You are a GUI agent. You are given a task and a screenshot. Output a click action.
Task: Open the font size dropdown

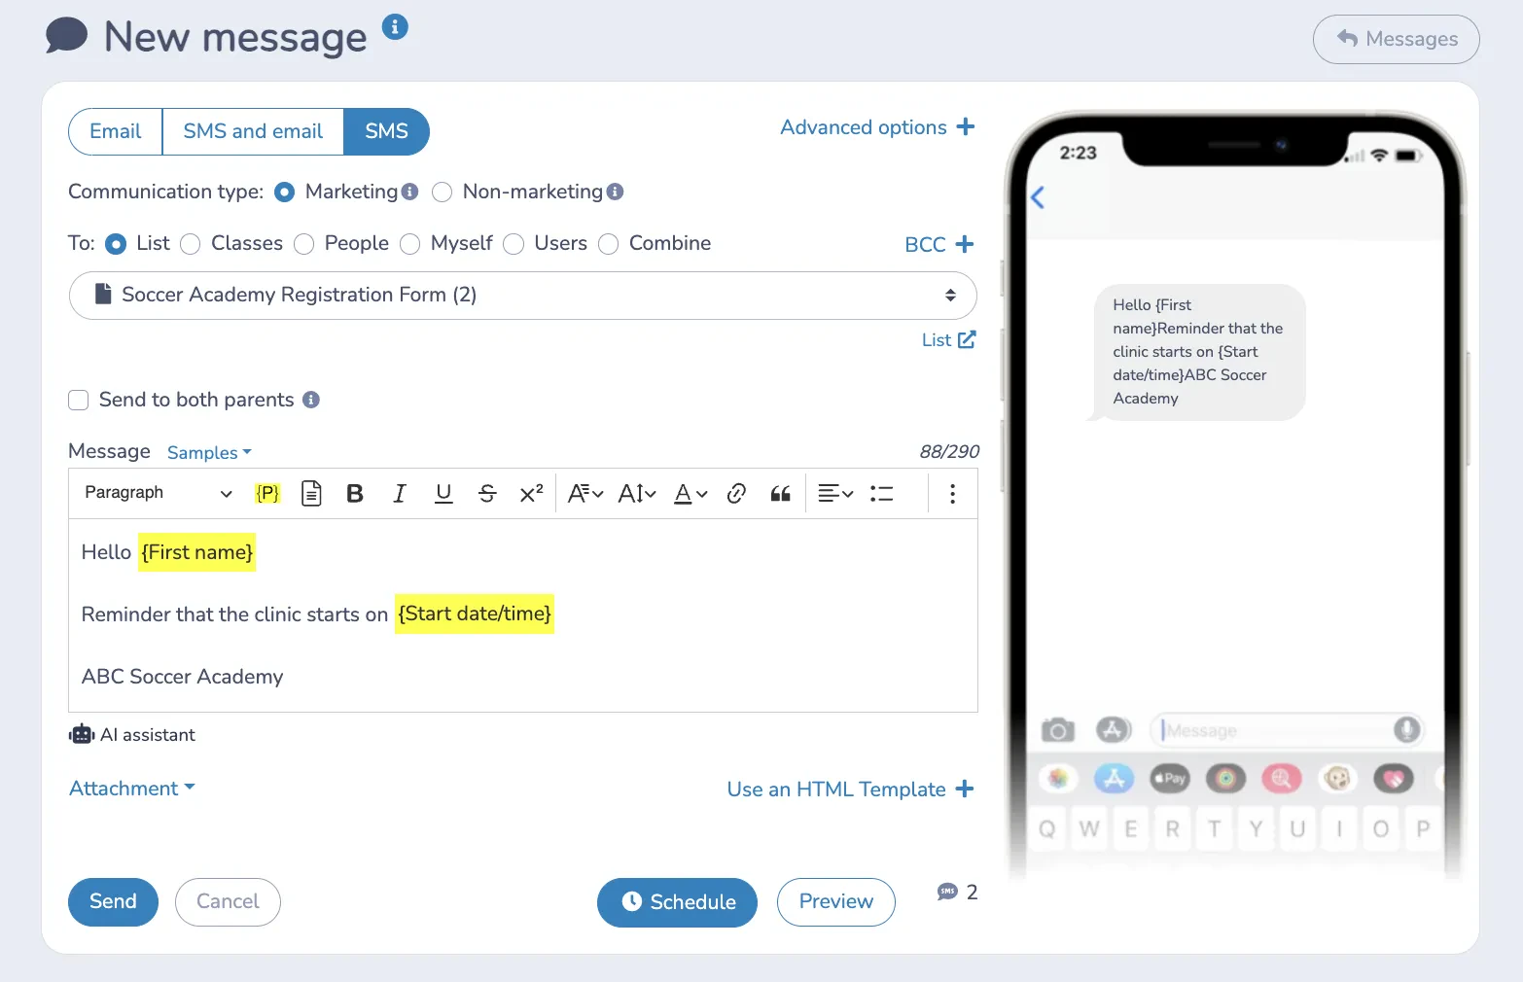(637, 493)
